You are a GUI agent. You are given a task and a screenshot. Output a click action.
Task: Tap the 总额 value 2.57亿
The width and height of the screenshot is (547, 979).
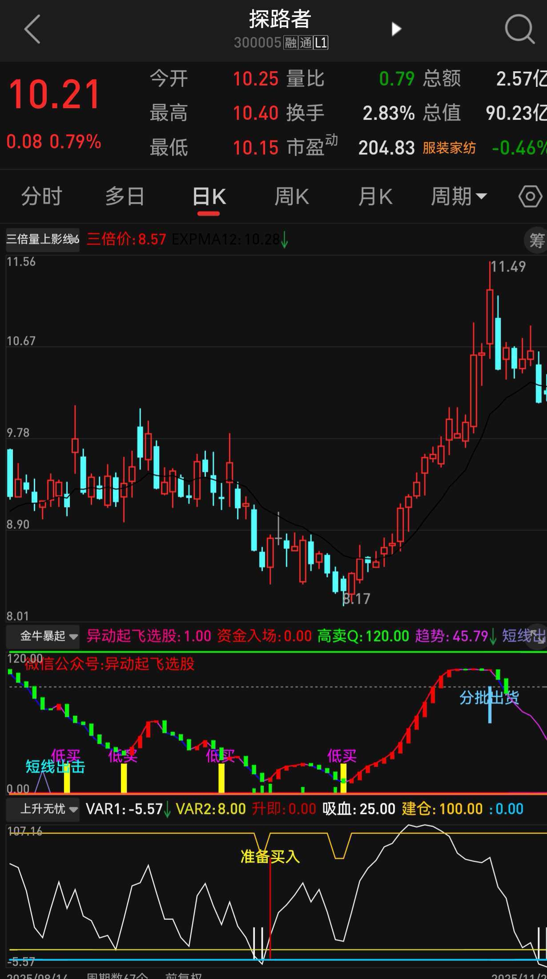coord(521,79)
